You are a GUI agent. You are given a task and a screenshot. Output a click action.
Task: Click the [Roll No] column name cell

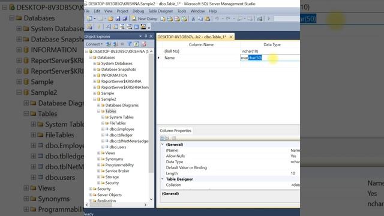click(x=202, y=51)
